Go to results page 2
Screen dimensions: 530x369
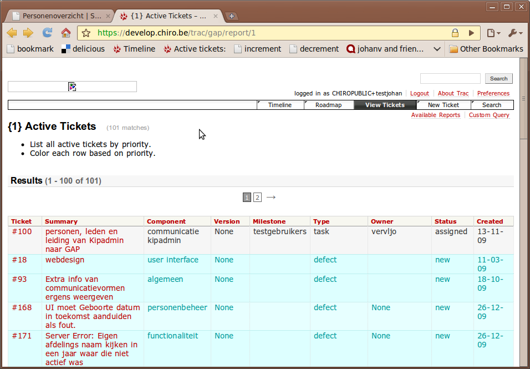[258, 197]
